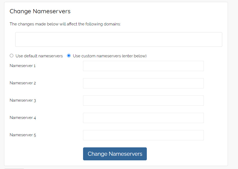Click the "Use custom nameservers (enter below)" label
This screenshot has width=238, height=169.
(x=110, y=56)
